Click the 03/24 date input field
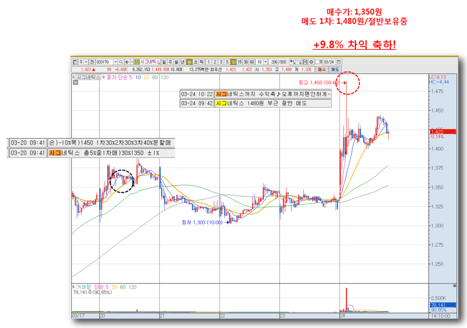 click(x=329, y=62)
